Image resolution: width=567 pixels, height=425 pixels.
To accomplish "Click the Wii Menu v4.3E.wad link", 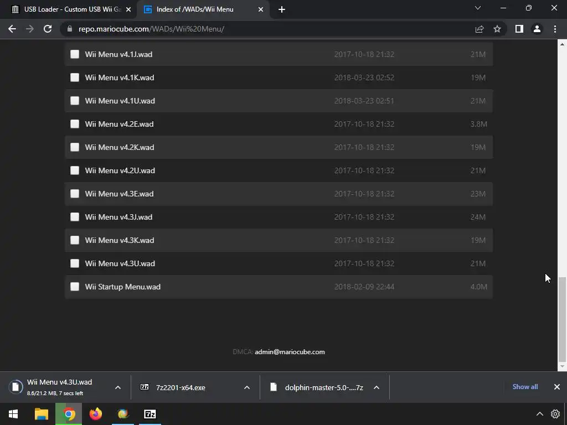I will click(120, 194).
